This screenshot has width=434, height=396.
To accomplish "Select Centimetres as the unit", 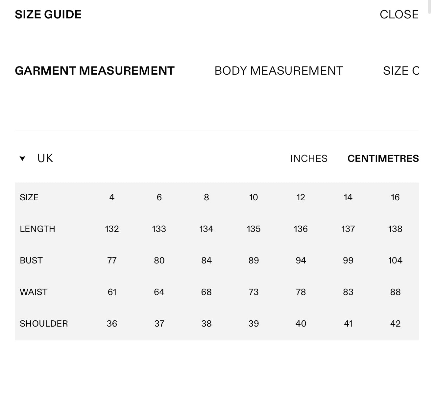I will (x=383, y=159).
